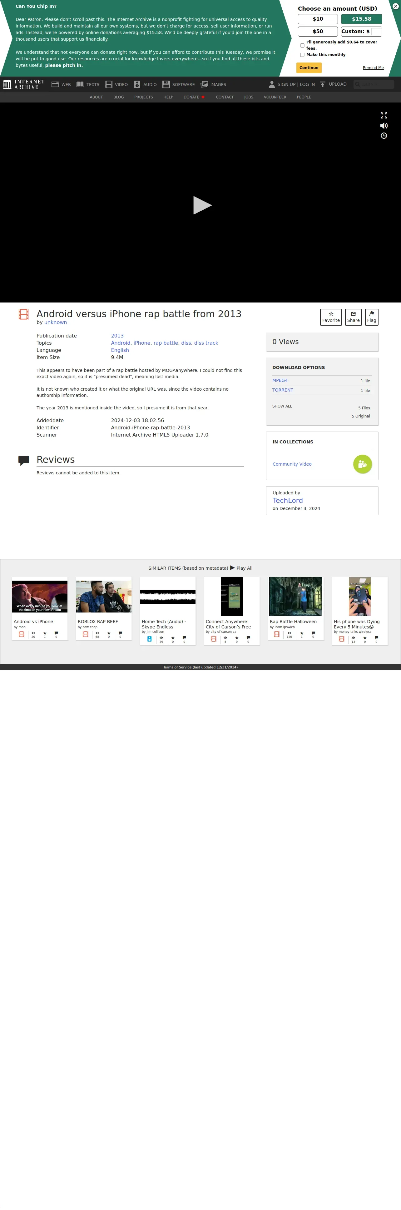The image size is (401, 1210).
Task: Click the Android topic link
Action: tap(121, 343)
